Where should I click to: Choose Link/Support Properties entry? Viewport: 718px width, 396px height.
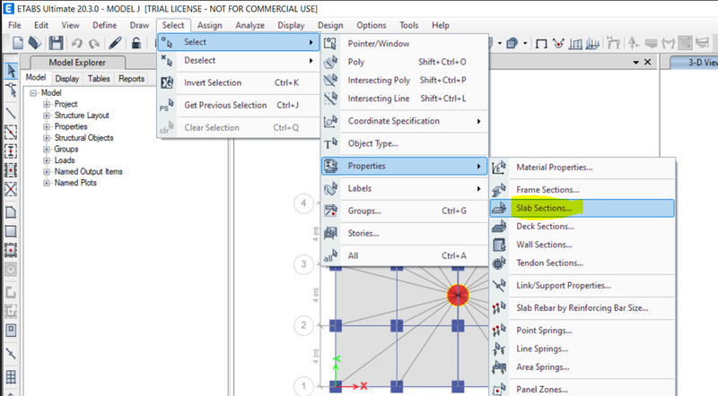[582, 285]
